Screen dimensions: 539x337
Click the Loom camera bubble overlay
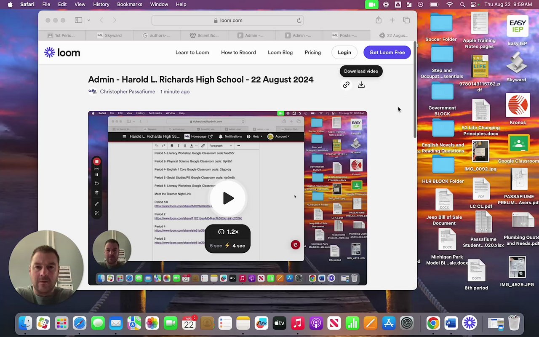(46, 267)
